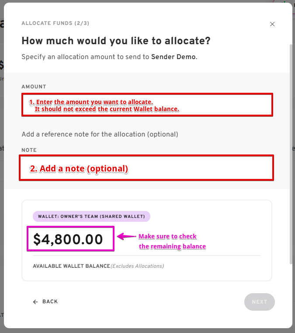Click the $4,800.00 wallet balance
Viewport: 295px width, 333px height.
pos(69,239)
